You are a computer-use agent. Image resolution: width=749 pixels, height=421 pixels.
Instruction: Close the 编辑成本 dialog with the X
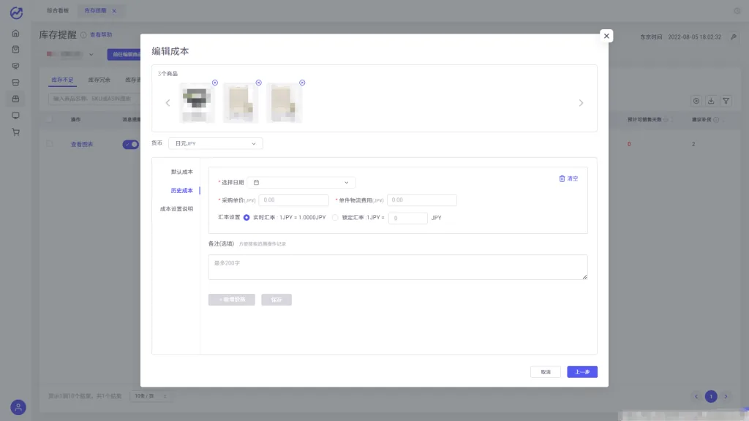606,36
